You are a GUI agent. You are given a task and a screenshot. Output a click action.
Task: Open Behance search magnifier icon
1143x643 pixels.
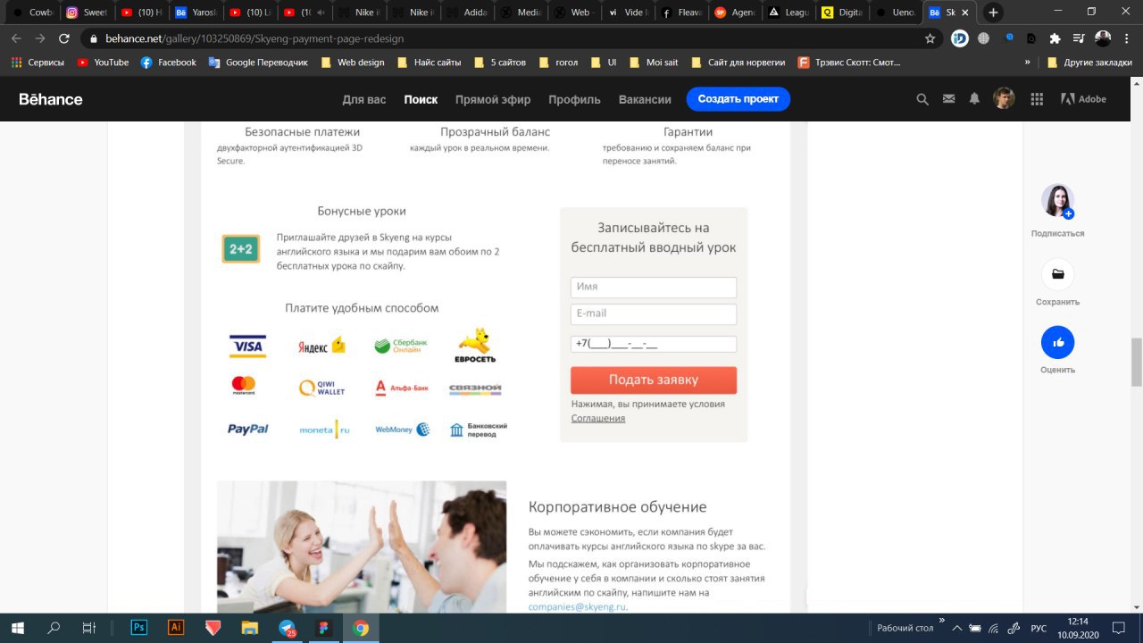(922, 99)
